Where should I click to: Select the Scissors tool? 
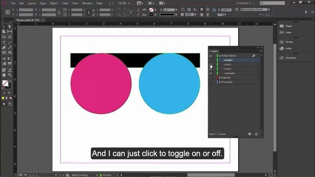4,59
